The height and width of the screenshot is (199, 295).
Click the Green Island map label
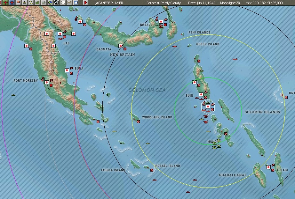[208, 44]
